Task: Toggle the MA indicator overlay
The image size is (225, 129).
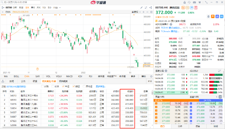Action: pos(6,76)
